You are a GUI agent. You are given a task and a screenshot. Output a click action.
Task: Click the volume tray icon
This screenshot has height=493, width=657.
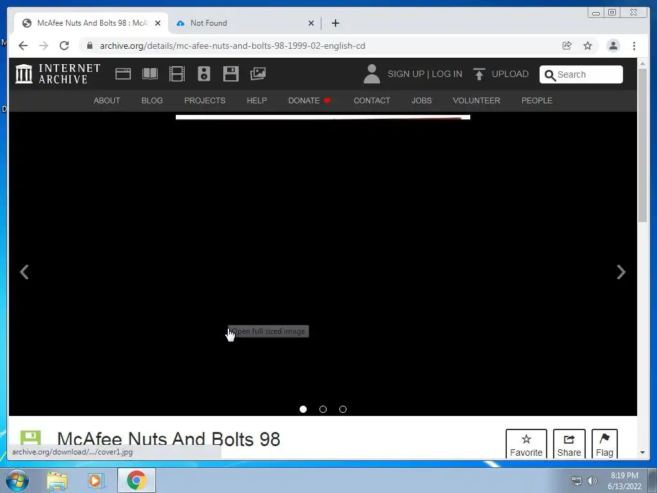coord(592,481)
